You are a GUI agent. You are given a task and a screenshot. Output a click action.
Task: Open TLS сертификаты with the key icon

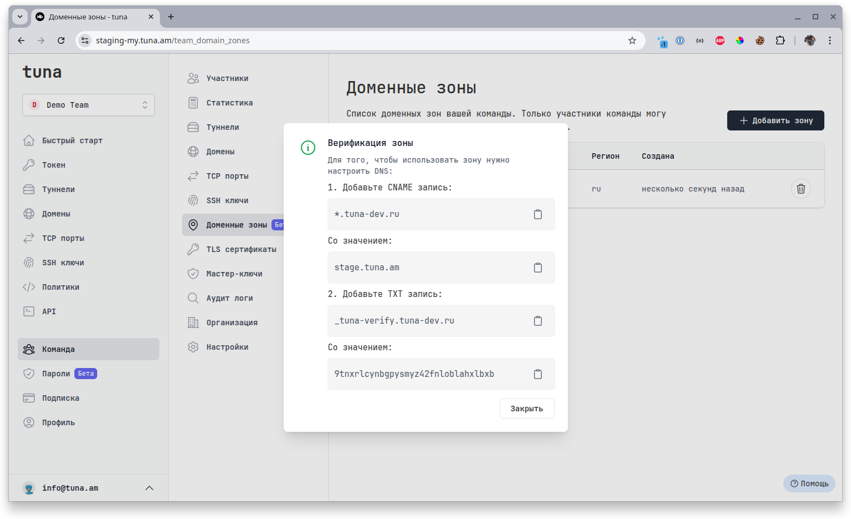(x=241, y=249)
